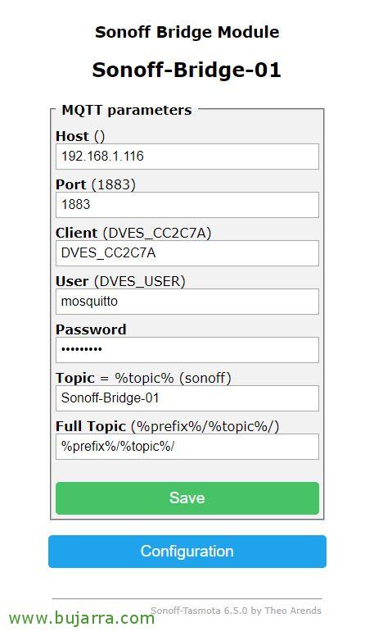Focus the masked Password field
374x636 pixels.
(187, 349)
